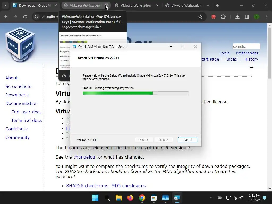Switch to Downloads – Oracle VM tab
This screenshot has width=272, height=204.
click(x=35, y=5)
